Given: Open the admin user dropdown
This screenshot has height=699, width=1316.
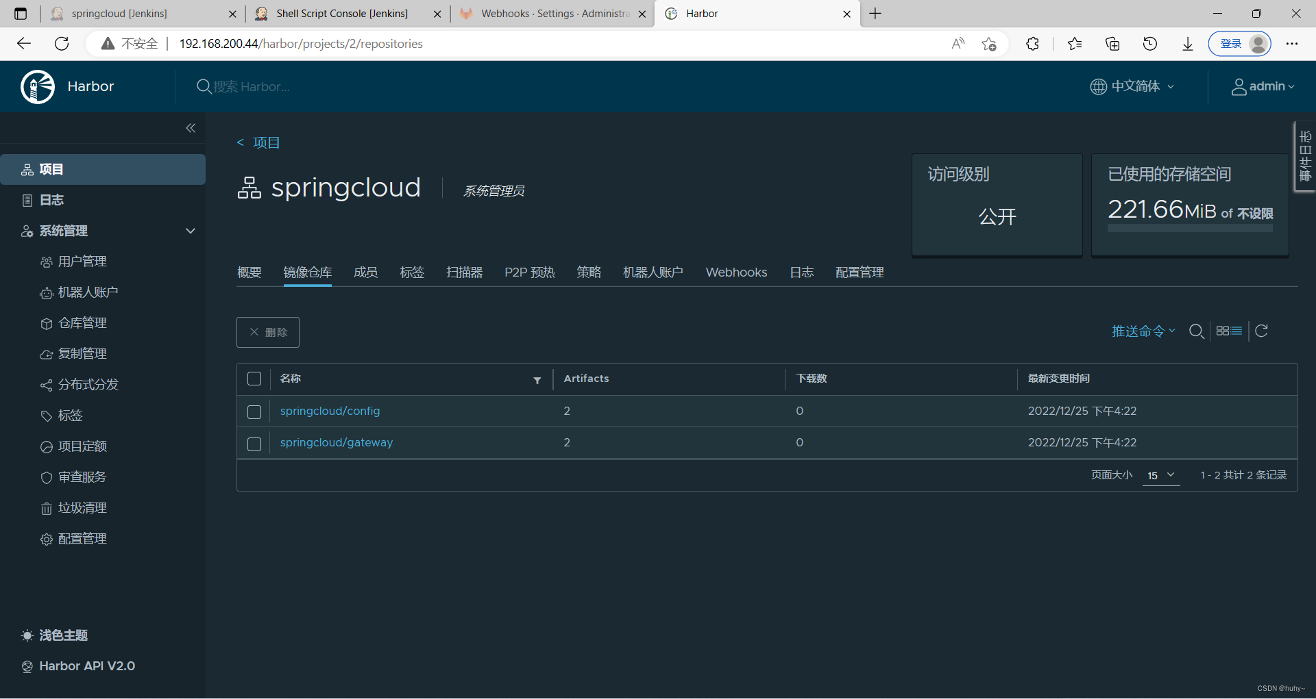Looking at the screenshot, I should (x=1263, y=86).
